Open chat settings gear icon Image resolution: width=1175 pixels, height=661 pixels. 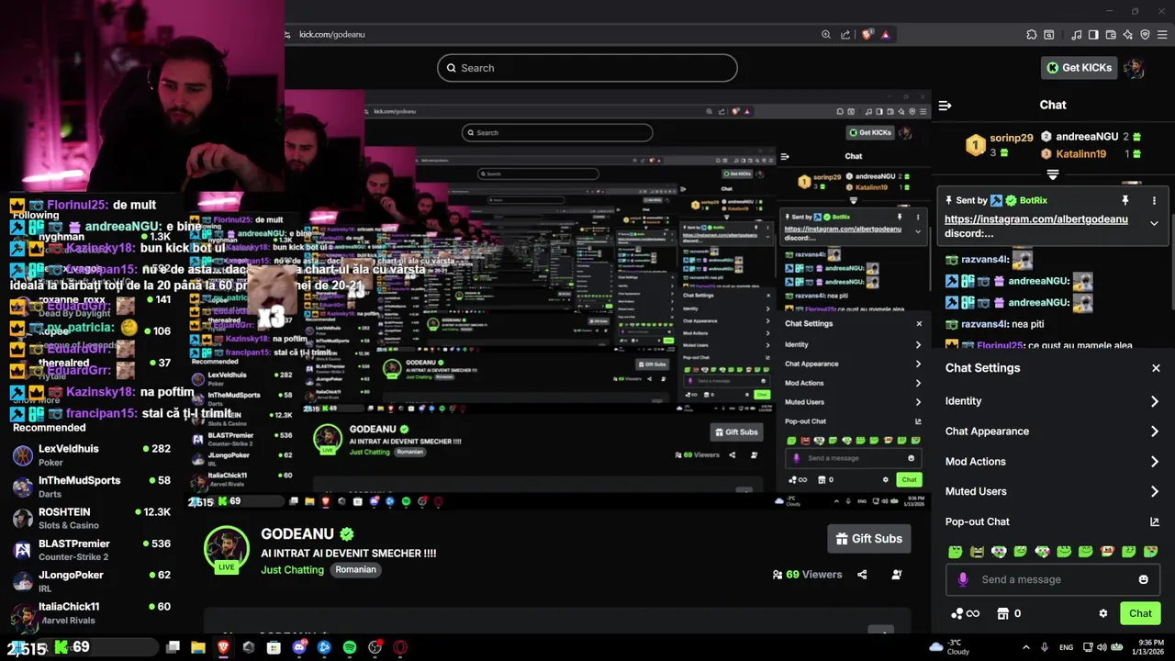pyautogui.click(x=1103, y=613)
